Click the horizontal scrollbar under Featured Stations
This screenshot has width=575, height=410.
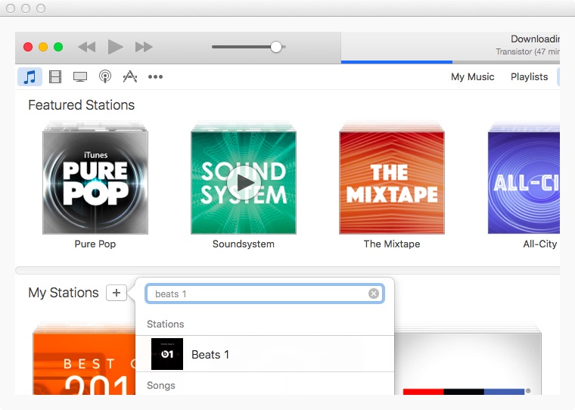coord(287,271)
